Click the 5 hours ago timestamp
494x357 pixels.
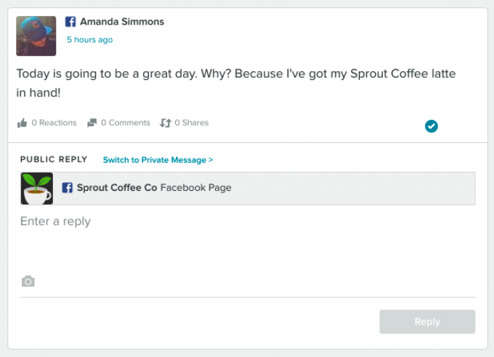(x=89, y=40)
